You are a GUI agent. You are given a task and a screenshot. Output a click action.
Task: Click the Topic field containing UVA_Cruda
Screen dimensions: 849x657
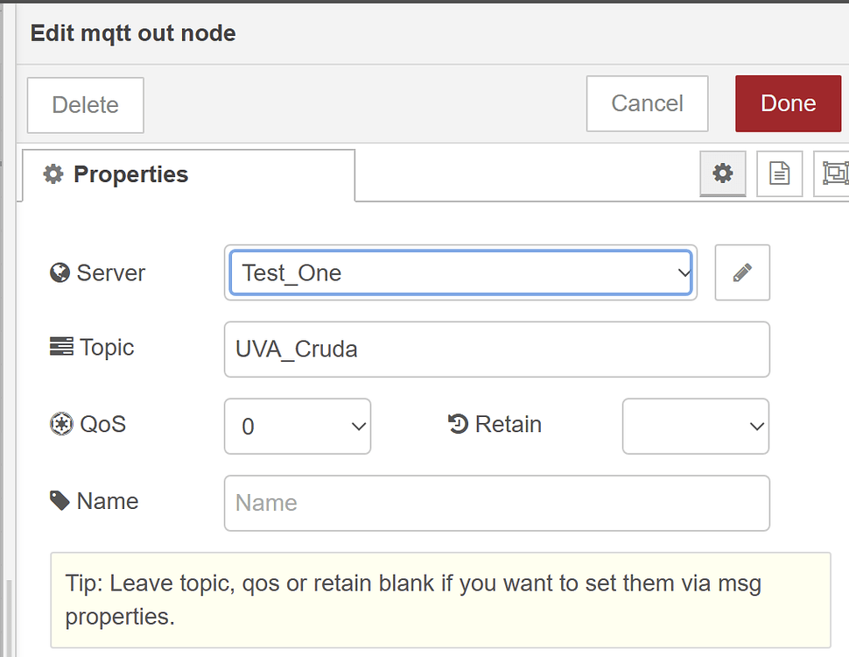pos(496,349)
